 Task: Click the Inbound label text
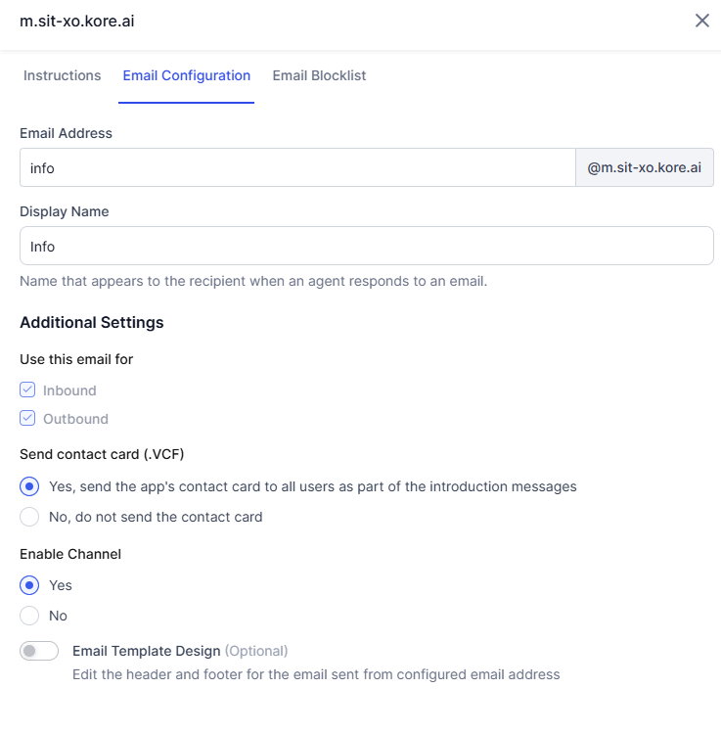[x=69, y=390]
